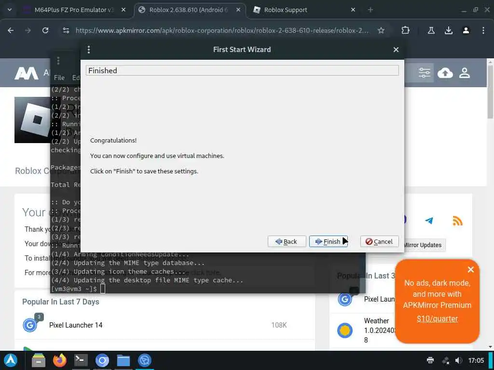Image resolution: width=494 pixels, height=370 pixels.
Task: Close the Roblox Support tab
Action: (353, 10)
